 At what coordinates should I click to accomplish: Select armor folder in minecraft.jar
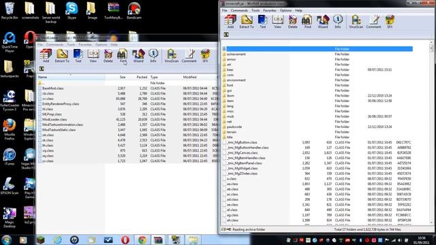232,59
